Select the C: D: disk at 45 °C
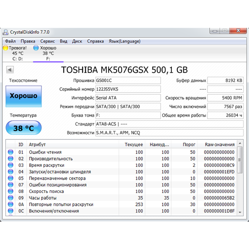The height and width of the screenshot is (249, 249). [x=17, y=54]
